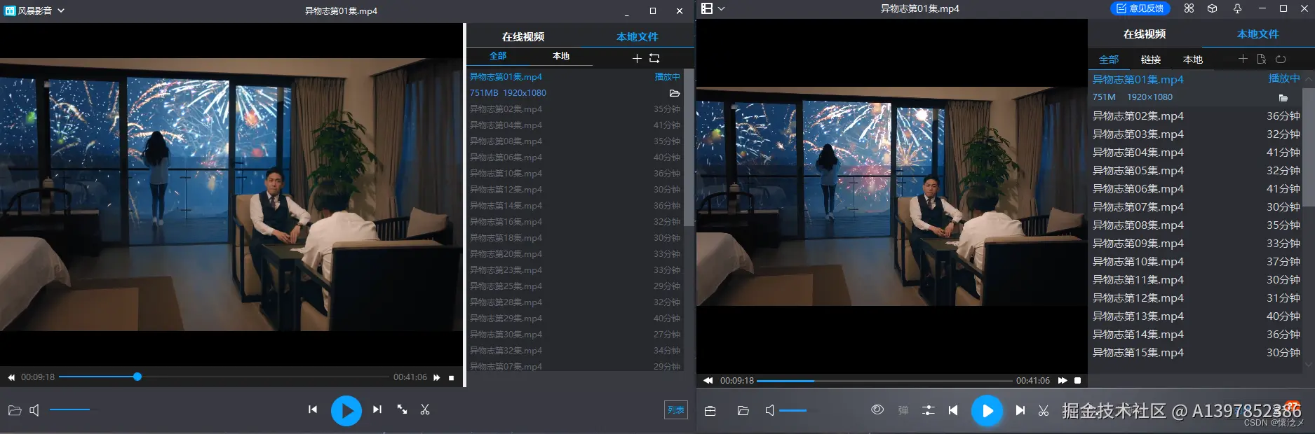Screen dimensions: 1315x434
Task: Select 异物志第02集.mp4 in the right playlist
Action: pos(1195,116)
